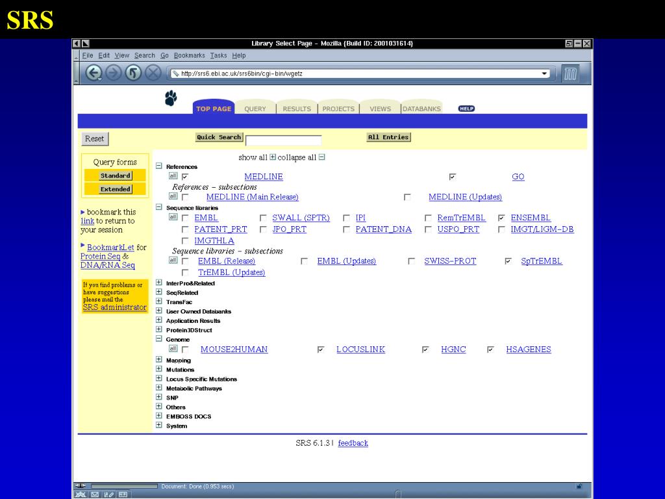665x499 pixels.
Task: Click the 'all' icon beside EMBL row
Action: [x=173, y=217]
